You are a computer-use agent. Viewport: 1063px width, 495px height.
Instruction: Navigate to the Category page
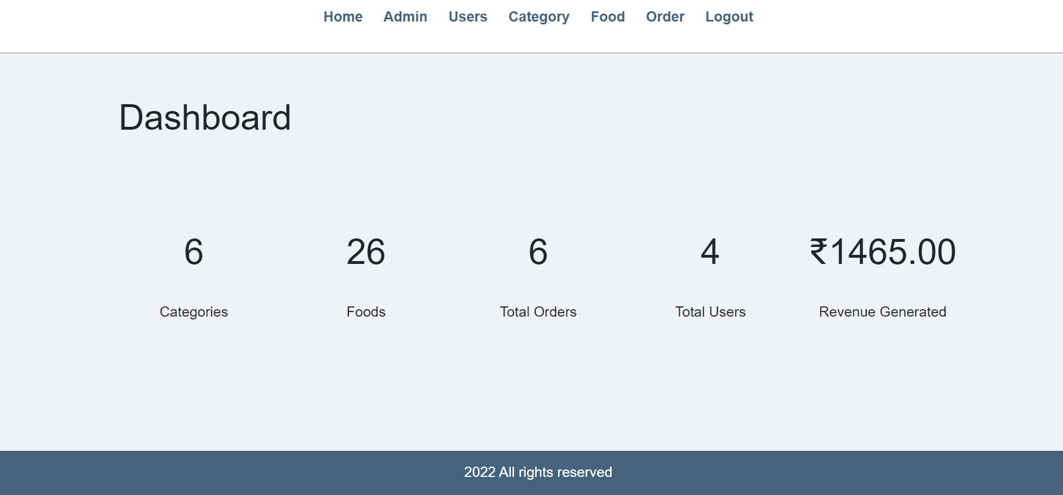click(539, 17)
